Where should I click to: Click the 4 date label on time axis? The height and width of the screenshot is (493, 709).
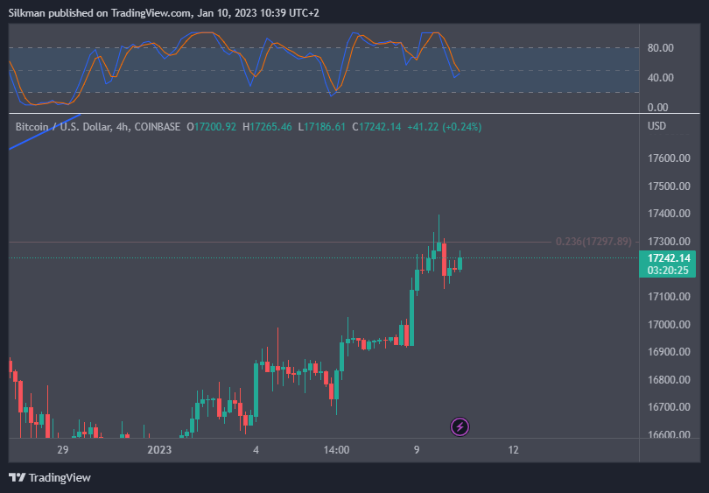click(256, 450)
